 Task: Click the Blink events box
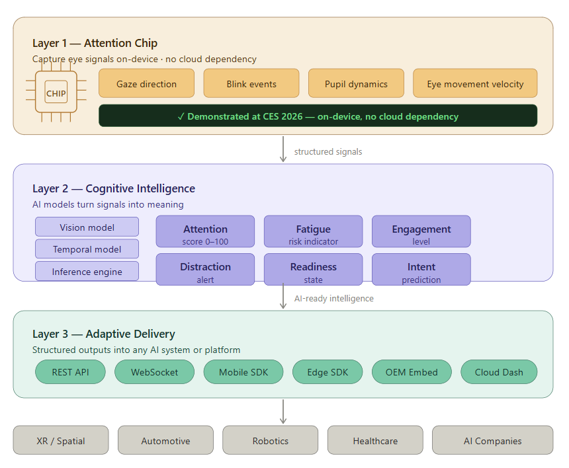(251, 84)
